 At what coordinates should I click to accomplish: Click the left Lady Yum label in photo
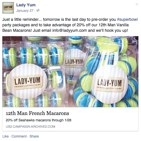pyautogui.click(x=27, y=82)
